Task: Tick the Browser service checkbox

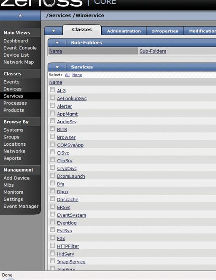Action: (x=52, y=136)
